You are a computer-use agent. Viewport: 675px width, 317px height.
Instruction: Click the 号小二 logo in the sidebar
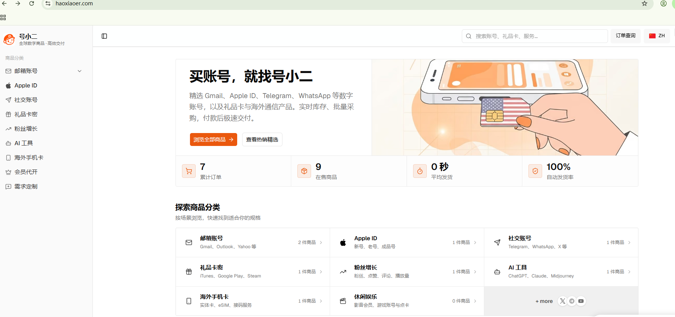tap(9, 39)
